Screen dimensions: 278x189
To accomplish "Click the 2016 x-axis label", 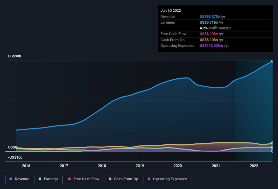I will [x=26, y=166].
